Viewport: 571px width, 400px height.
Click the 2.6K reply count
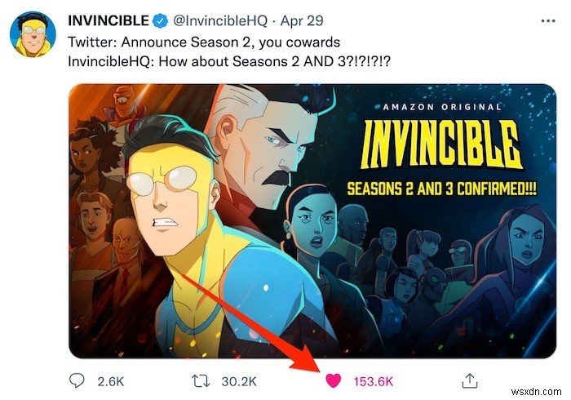coord(110,380)
